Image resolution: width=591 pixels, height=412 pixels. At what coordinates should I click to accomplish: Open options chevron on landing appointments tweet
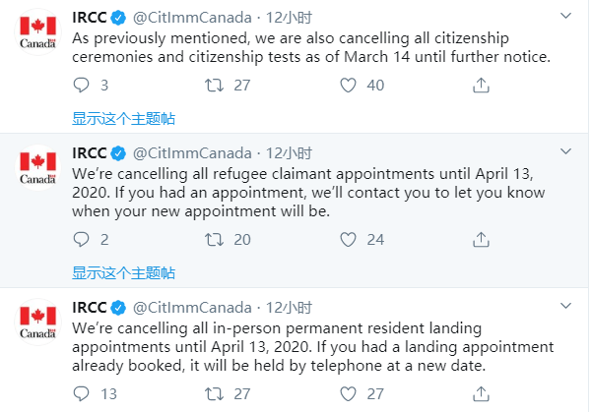coord(564,306)
